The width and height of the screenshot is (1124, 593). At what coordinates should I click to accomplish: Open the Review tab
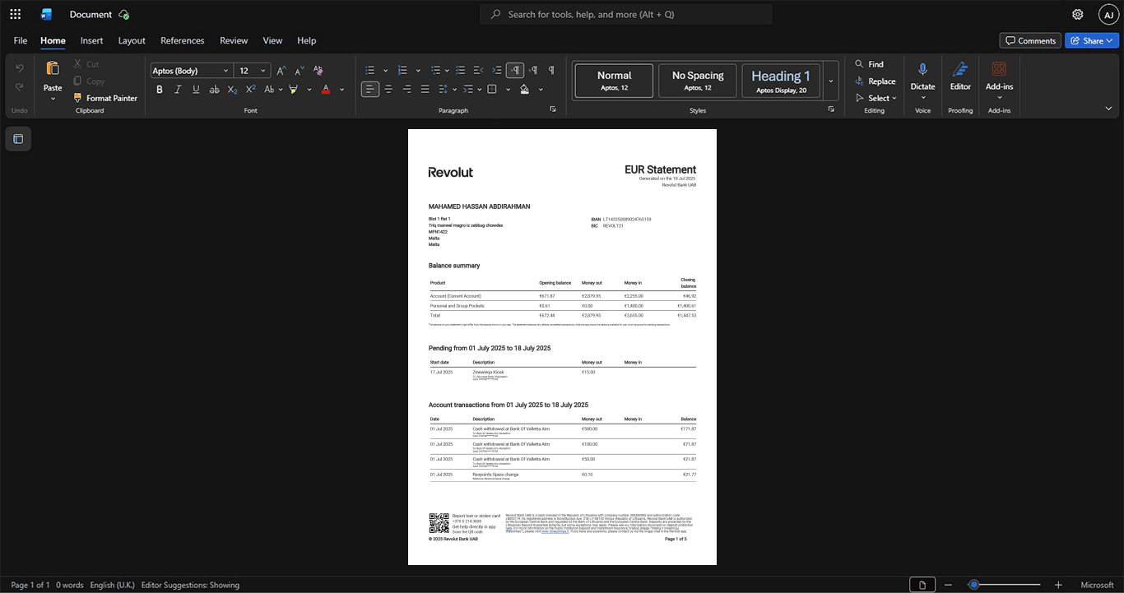coord(234,40)
